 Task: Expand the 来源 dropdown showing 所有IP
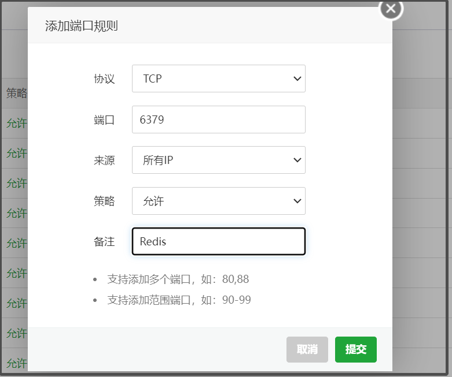[x=218, y=160]
